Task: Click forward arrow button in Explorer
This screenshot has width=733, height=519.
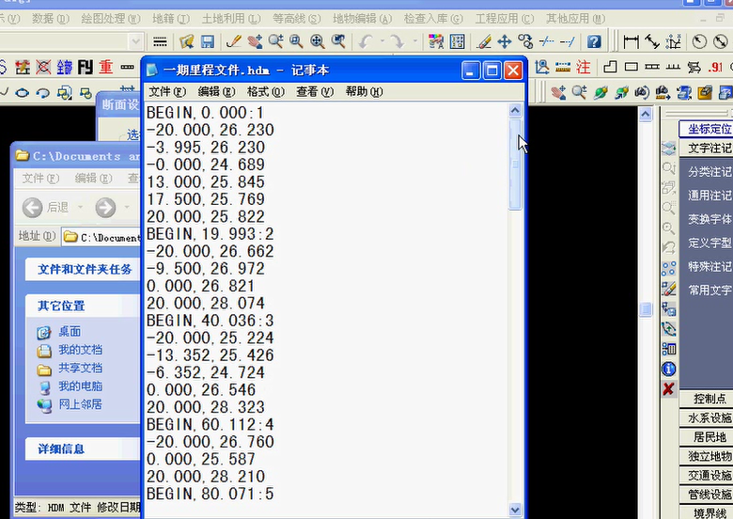Action: click(105, 207)
